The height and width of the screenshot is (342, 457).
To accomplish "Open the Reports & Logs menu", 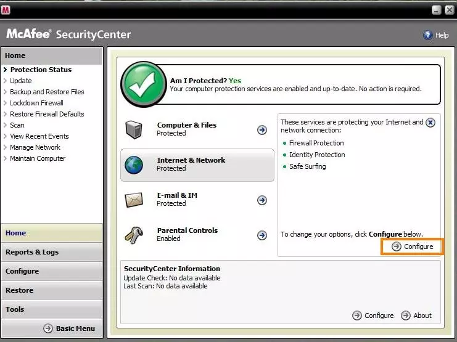I will (x=52, y=252).
